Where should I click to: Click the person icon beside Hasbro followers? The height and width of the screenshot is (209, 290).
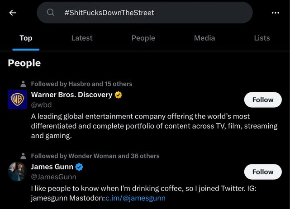23,84
